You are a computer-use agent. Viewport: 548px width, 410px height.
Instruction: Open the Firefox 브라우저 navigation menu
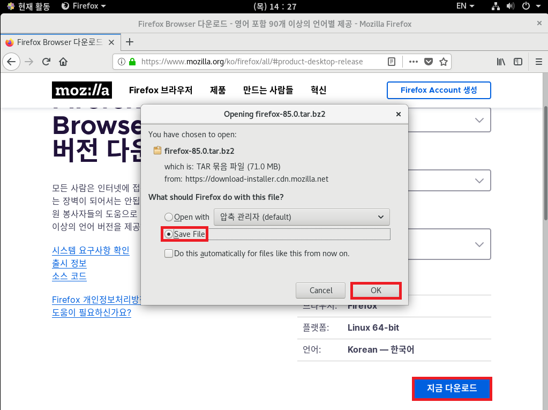[x=161, y=90]
